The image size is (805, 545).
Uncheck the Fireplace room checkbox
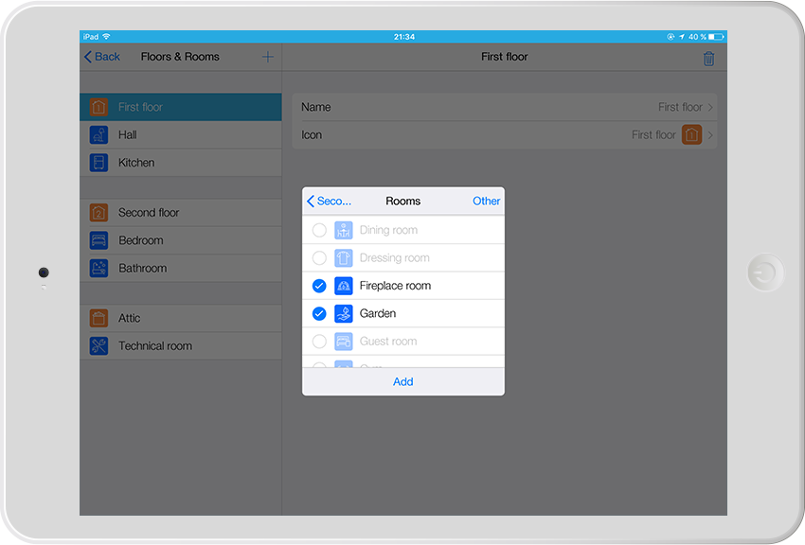tap(319, 286)
